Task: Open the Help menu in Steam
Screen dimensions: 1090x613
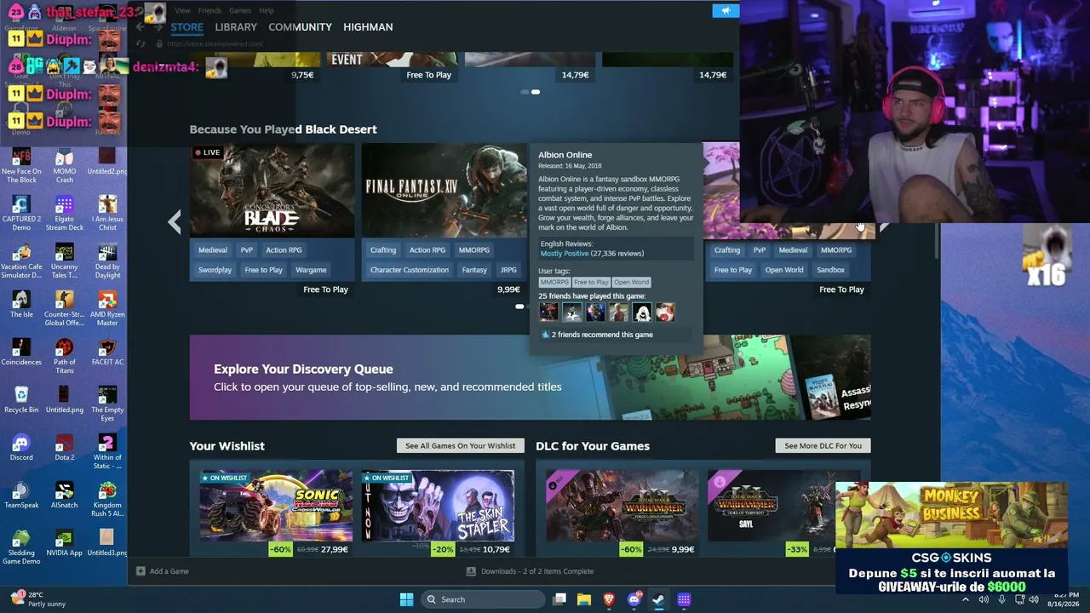Action: tap(266, 10)
